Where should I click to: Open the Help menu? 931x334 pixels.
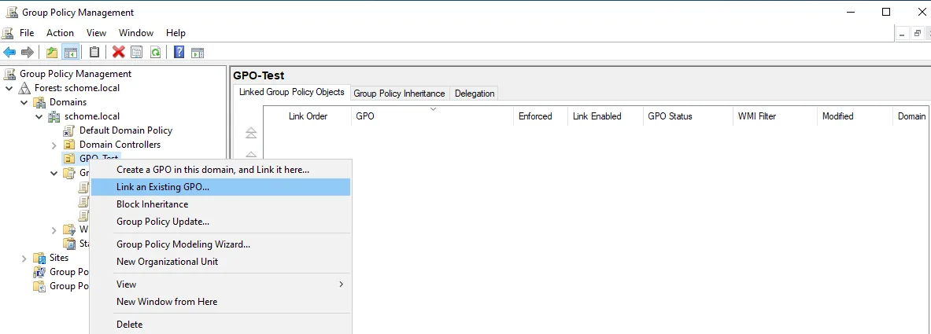tap(175, 33)
